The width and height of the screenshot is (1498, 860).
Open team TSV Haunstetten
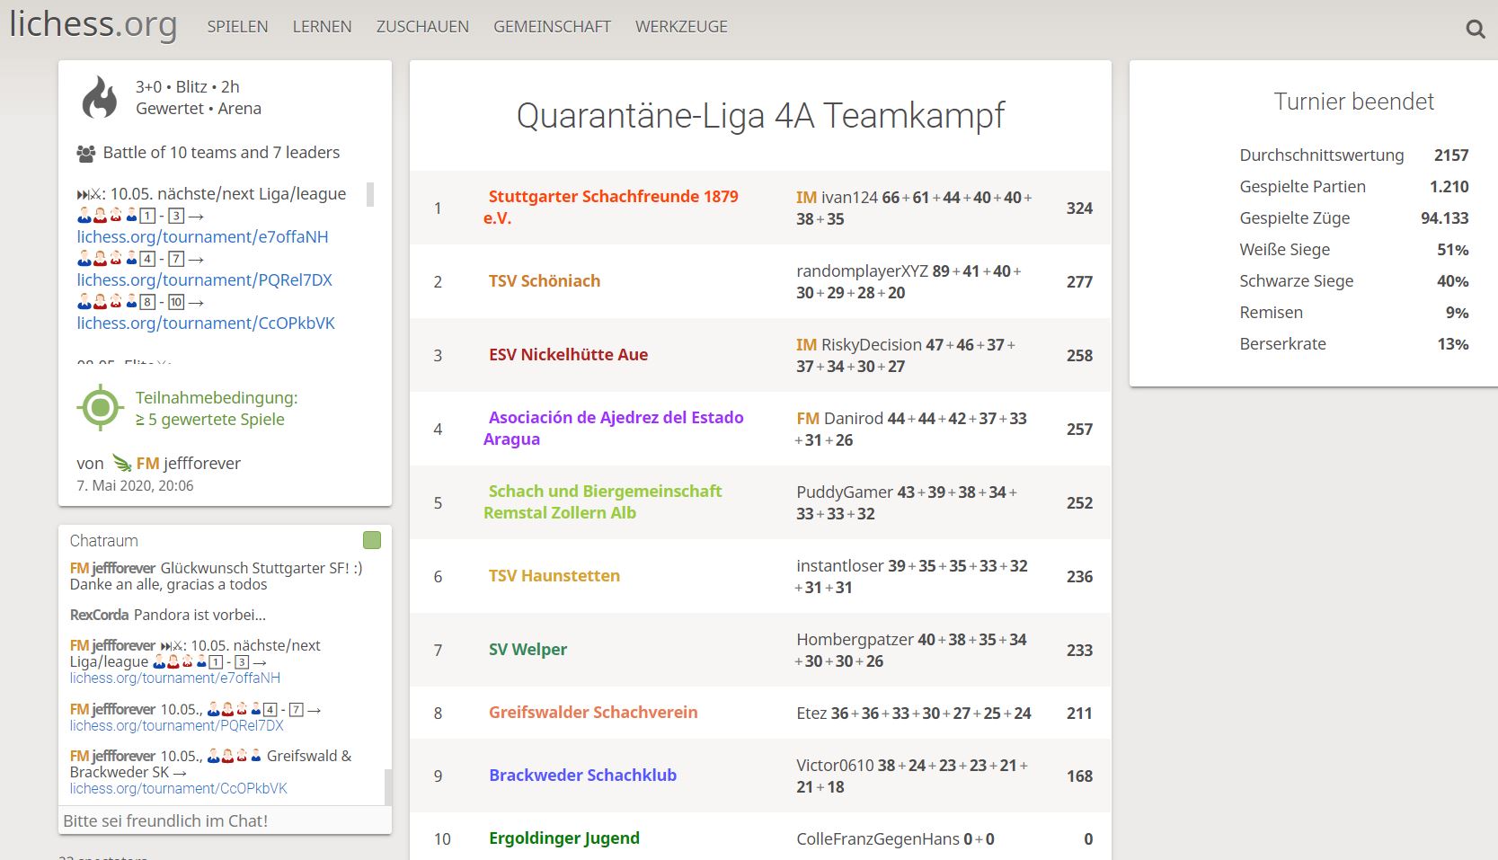(x=554, y=576)
